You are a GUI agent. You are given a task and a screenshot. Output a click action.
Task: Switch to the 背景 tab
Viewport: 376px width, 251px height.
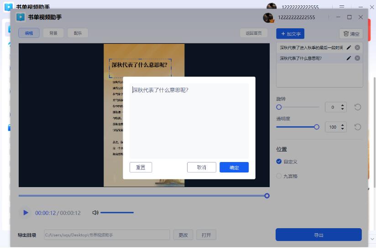pyautogui.click(x=53, y=33)
